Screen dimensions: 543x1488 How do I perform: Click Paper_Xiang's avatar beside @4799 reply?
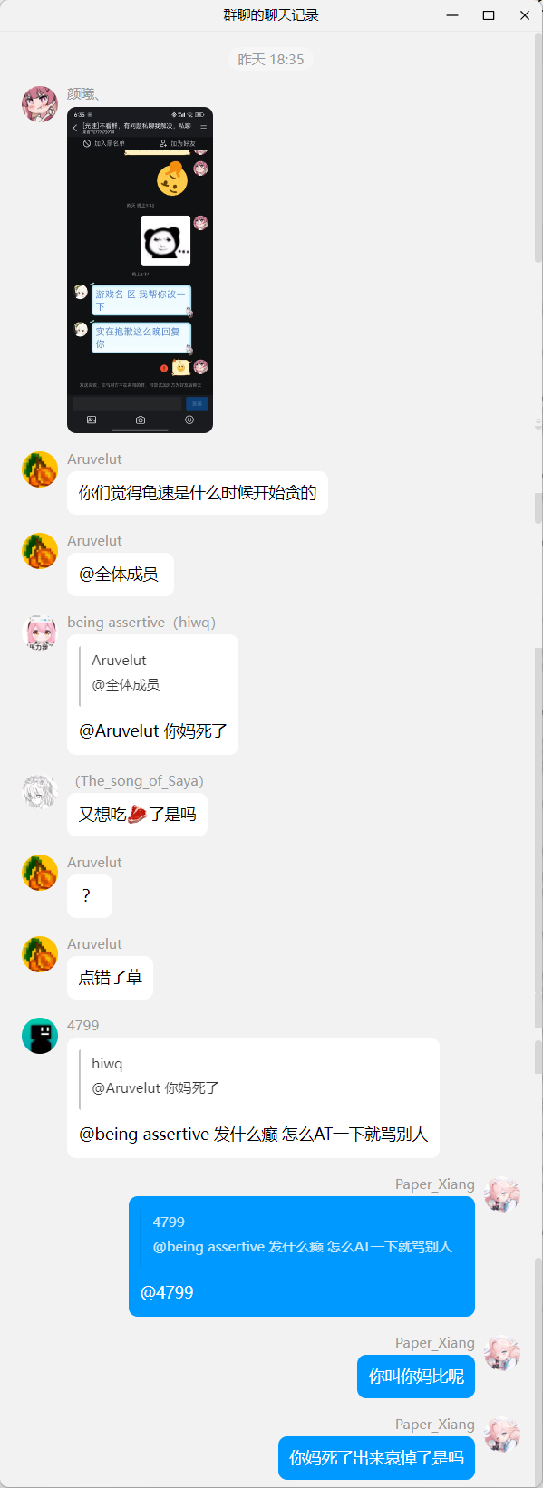click(x=502, y=1194)
